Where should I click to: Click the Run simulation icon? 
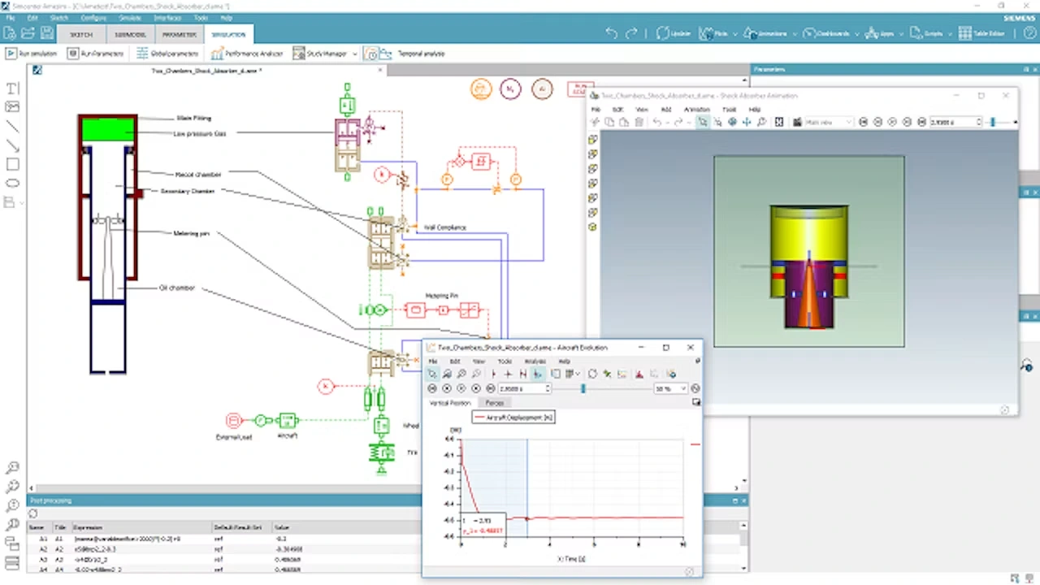click(11, 54)
